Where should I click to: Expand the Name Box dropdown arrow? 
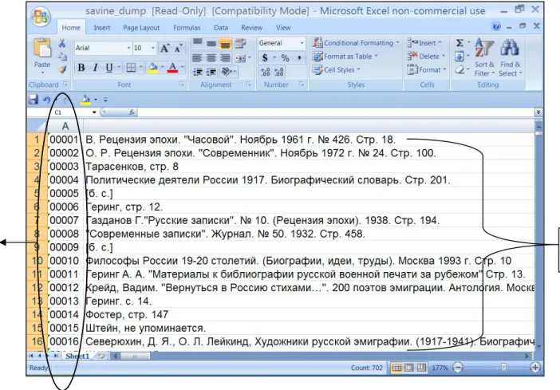pyautogui.click(x=94, y=112)
